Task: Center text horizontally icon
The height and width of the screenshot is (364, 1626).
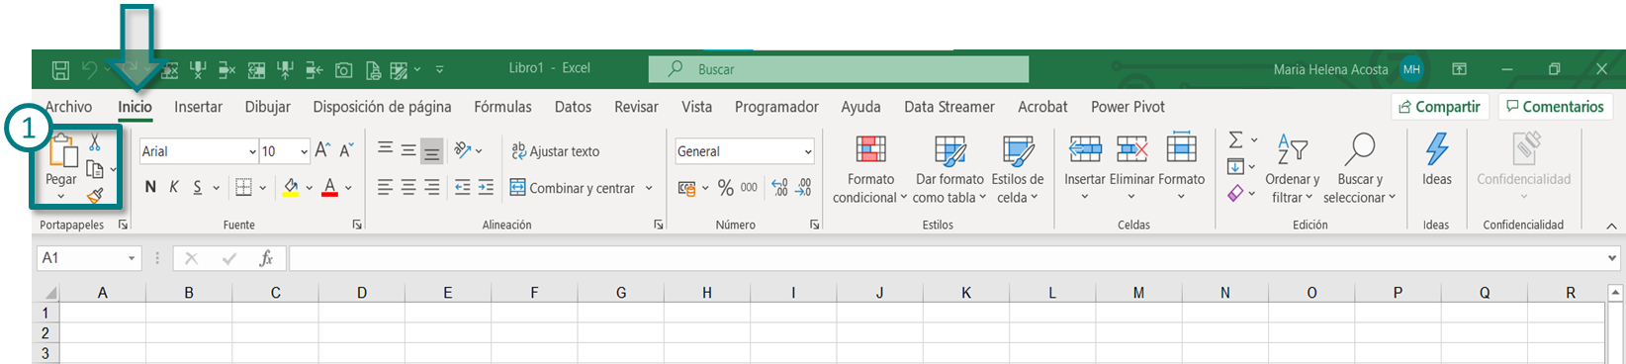Action: tap(407, 187)
